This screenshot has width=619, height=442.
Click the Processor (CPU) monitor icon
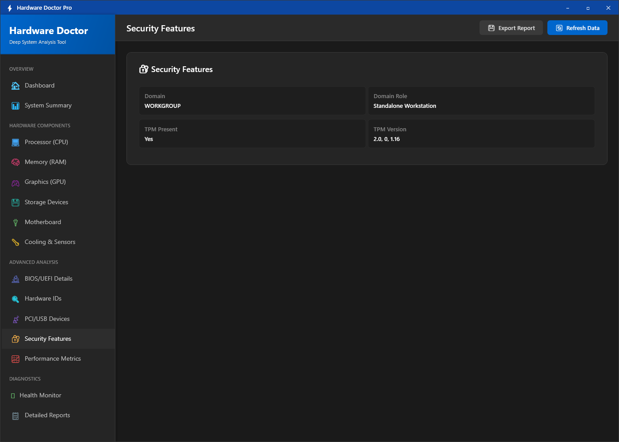click(15, 142)
